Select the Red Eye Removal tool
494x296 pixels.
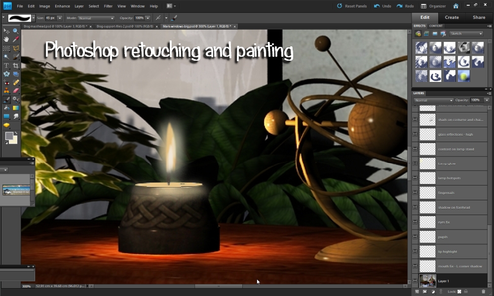[x=6, y=82]
